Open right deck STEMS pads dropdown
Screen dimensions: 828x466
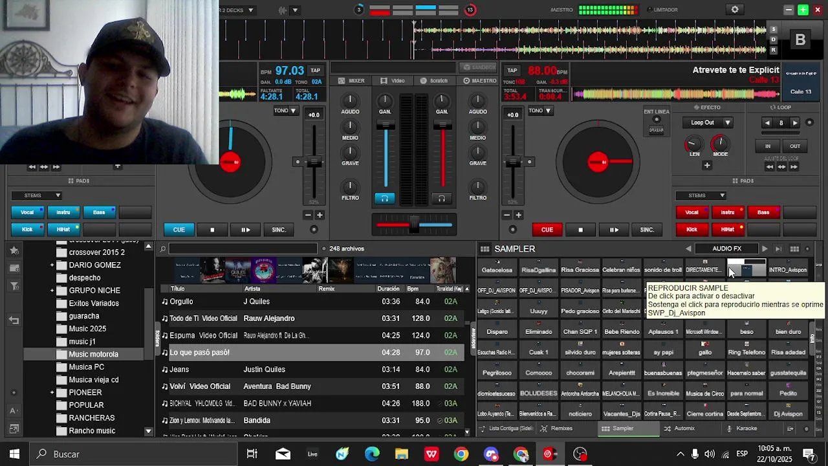(x=701, y=195)
